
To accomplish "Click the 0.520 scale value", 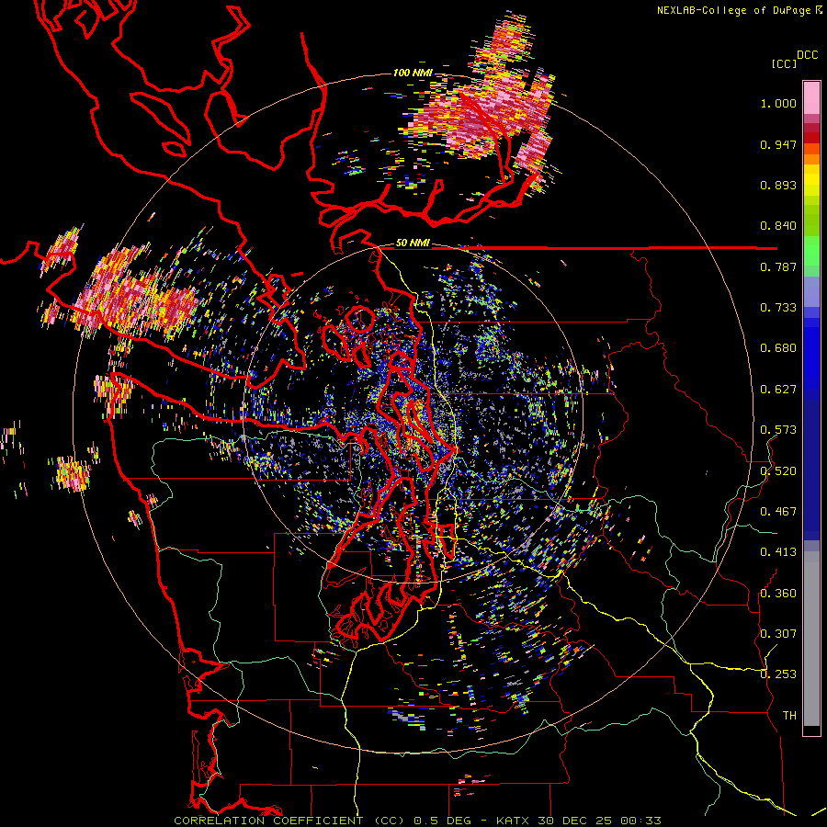I will [x=778, y=471].
